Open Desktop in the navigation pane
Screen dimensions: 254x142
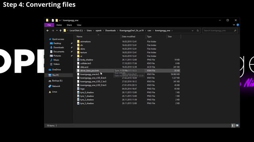(57, 43)
